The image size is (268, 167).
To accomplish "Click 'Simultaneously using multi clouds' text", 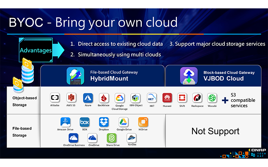I will (119, 54).
